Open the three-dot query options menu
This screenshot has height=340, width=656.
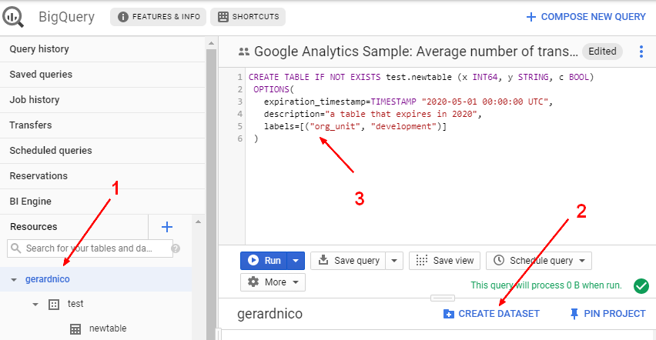[641, 52]
